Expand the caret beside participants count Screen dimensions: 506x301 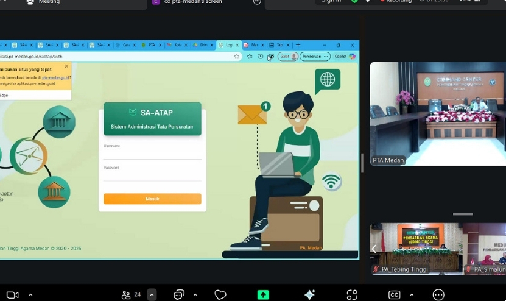152,294
